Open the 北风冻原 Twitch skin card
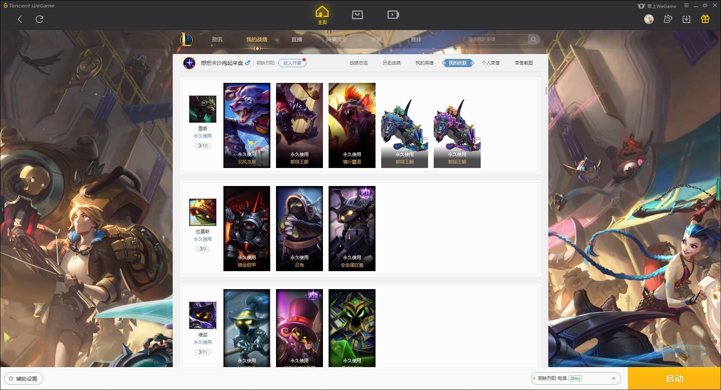The width and height of the screenshot is (721, 390). tap(247, 125)
